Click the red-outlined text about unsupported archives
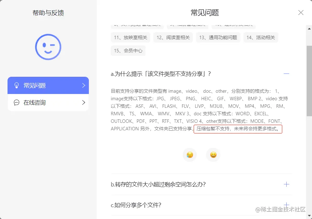Image resolution: width=312 pixels, height=219 pixels. (x=238, y=129)
